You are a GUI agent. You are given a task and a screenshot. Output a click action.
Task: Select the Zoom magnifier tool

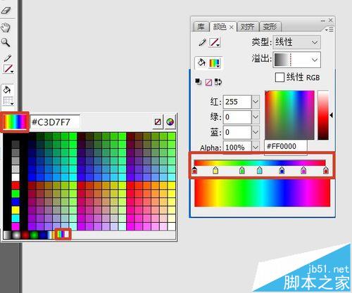pyautogui.click(x=6, y=42)
